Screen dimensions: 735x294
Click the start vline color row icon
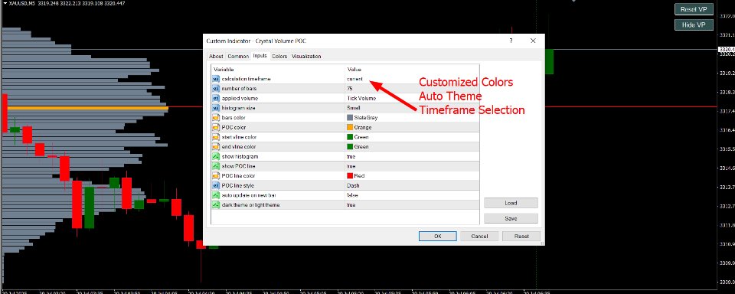[x=216, y=137]
